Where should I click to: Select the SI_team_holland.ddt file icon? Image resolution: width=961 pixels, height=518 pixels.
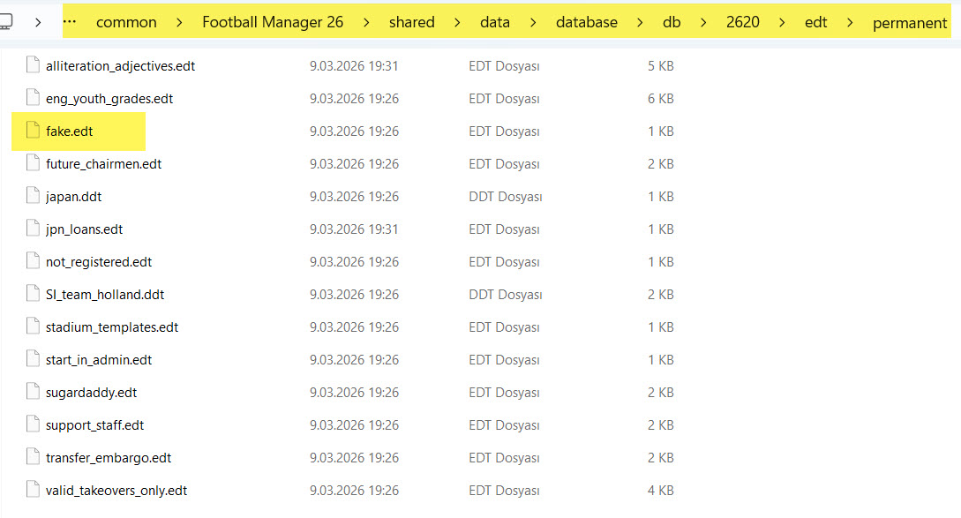(x=34, y=295)
